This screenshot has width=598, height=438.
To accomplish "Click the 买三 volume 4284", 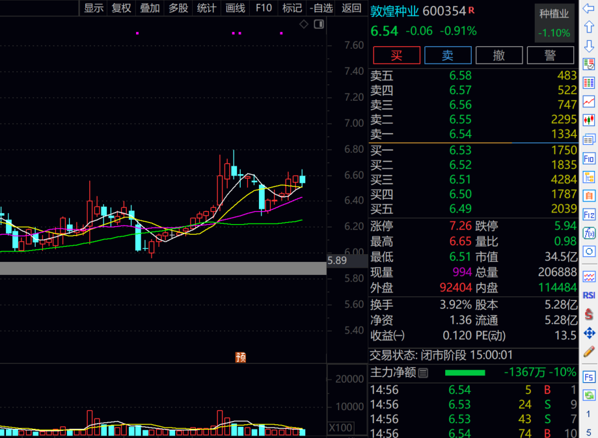I will click(x=564, y=179).
